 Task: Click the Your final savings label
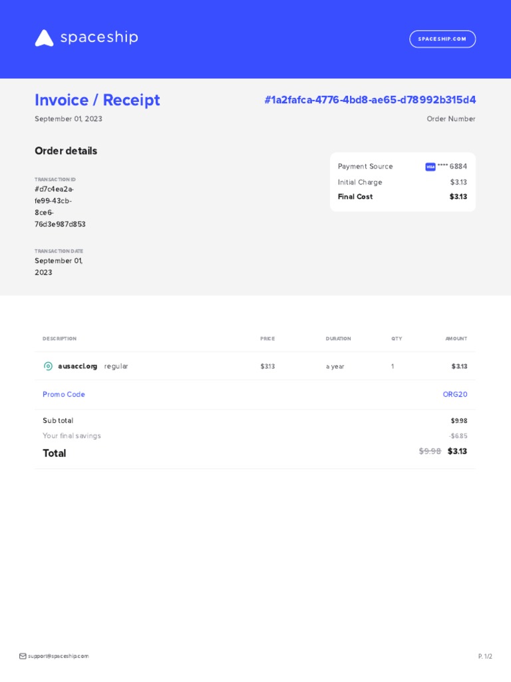72,436
